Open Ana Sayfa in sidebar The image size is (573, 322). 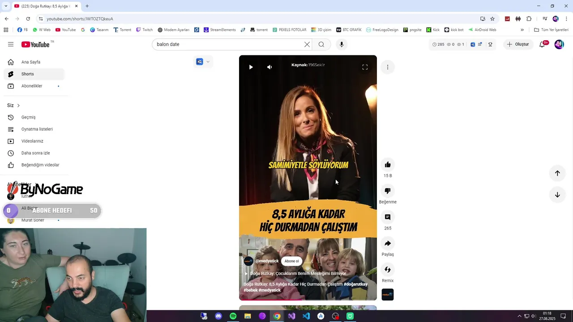[34, 62]
